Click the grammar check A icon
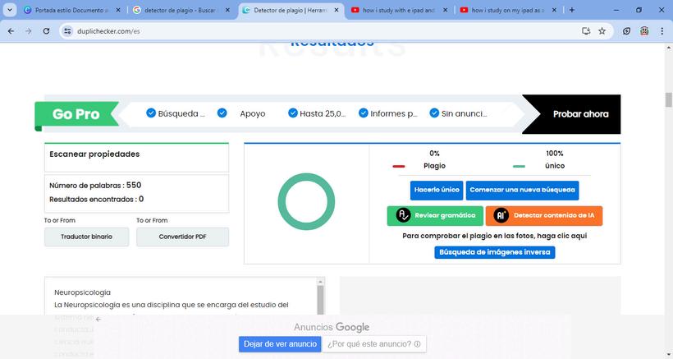This screenshot has width=673, height=359. click(403, 215)
